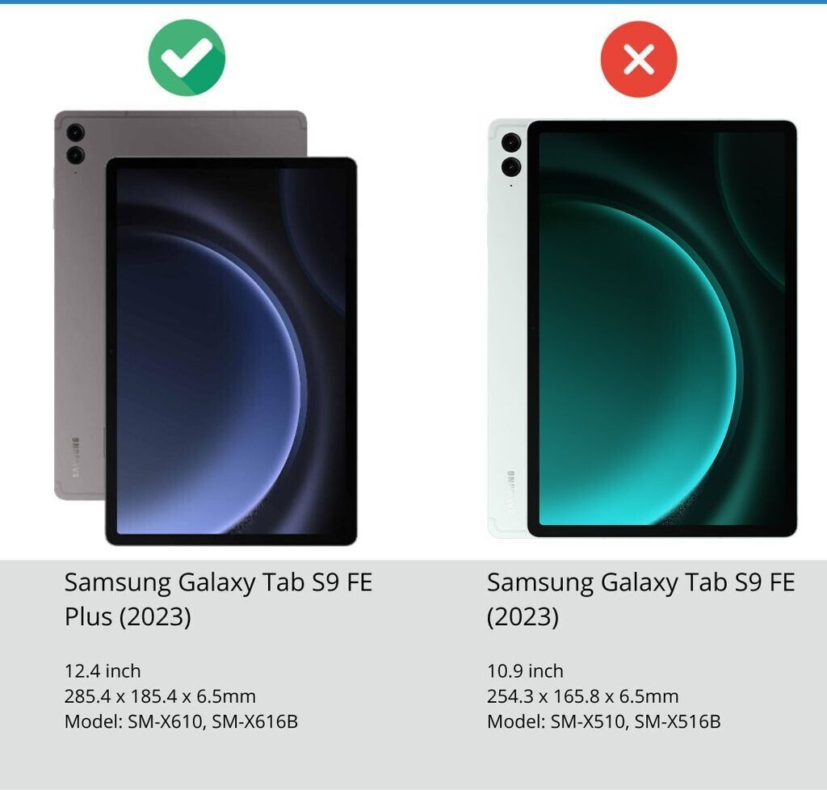Select the gray tablet's lower rear camera lens
Screen dimensions: 827x790
[x=75, y=155]
